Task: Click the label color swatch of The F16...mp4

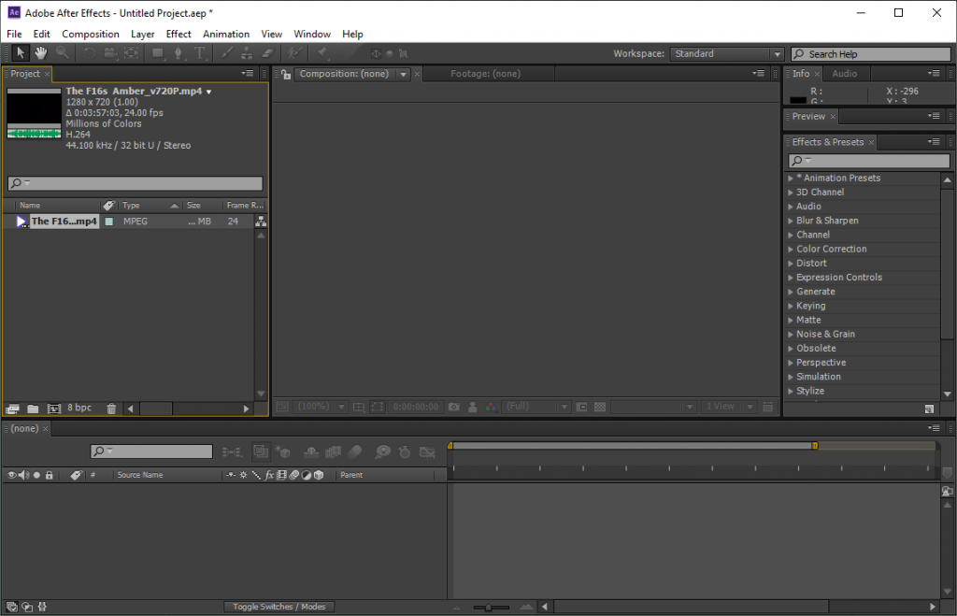Action: [x=109, y=221]
